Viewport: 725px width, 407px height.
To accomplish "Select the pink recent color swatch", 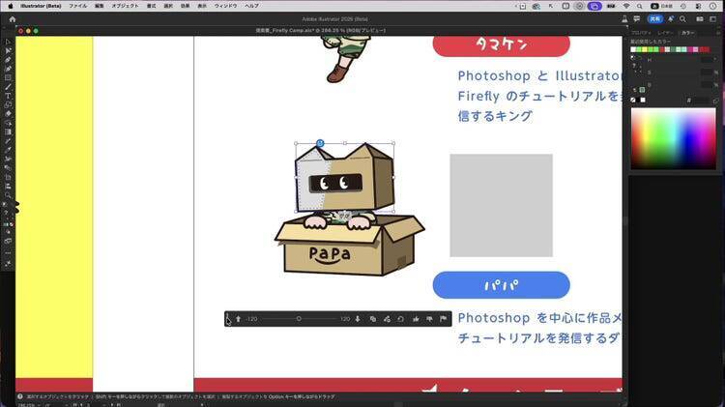I will [x=695, y=49].
